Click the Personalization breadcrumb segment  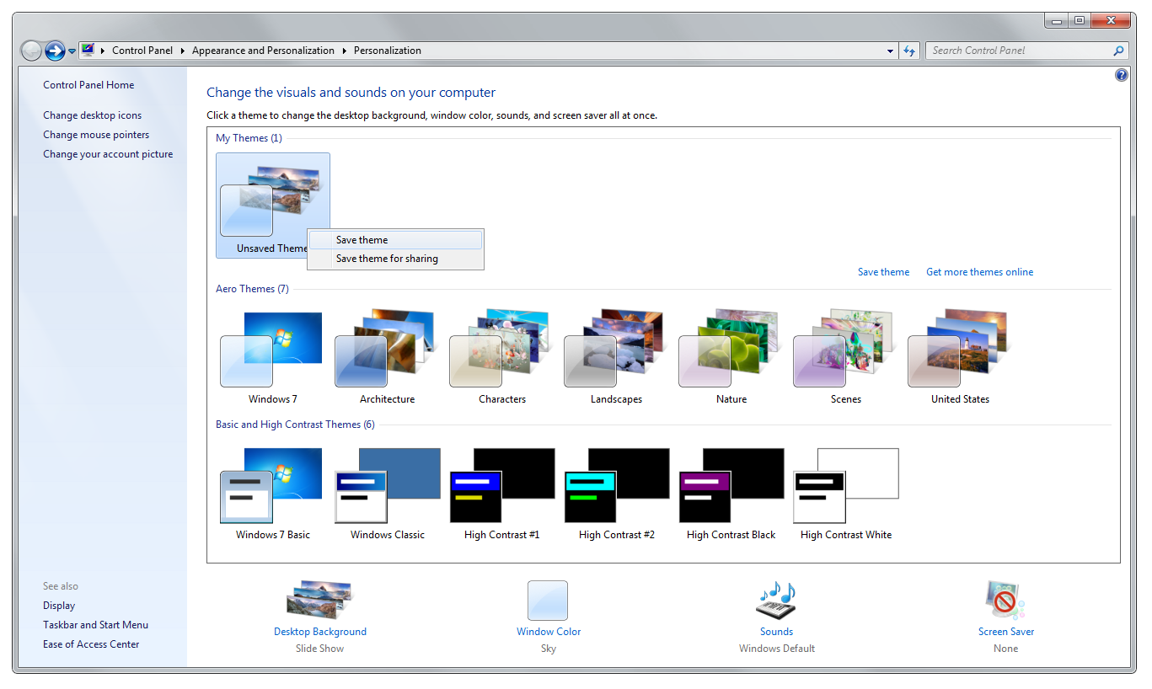[388, 51]
